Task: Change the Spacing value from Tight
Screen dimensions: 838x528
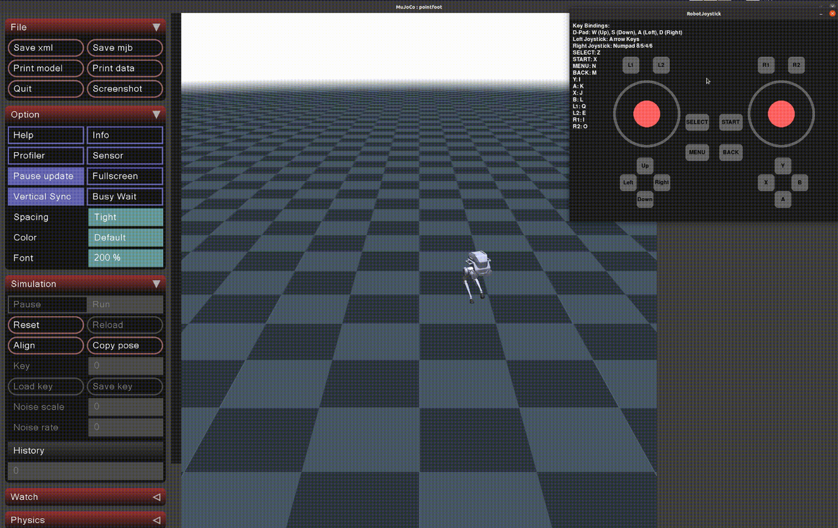Action: click(x=125, y=217)
